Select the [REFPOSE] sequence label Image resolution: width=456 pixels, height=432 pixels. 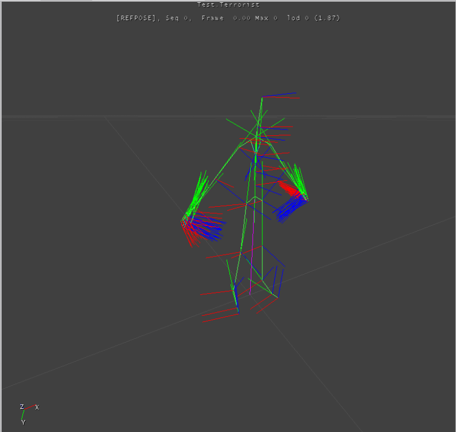pos(137,18)
